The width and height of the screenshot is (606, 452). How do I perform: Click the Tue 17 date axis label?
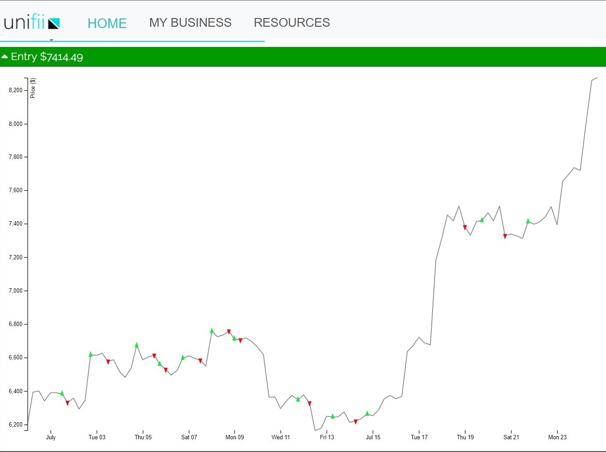point(419,437)
